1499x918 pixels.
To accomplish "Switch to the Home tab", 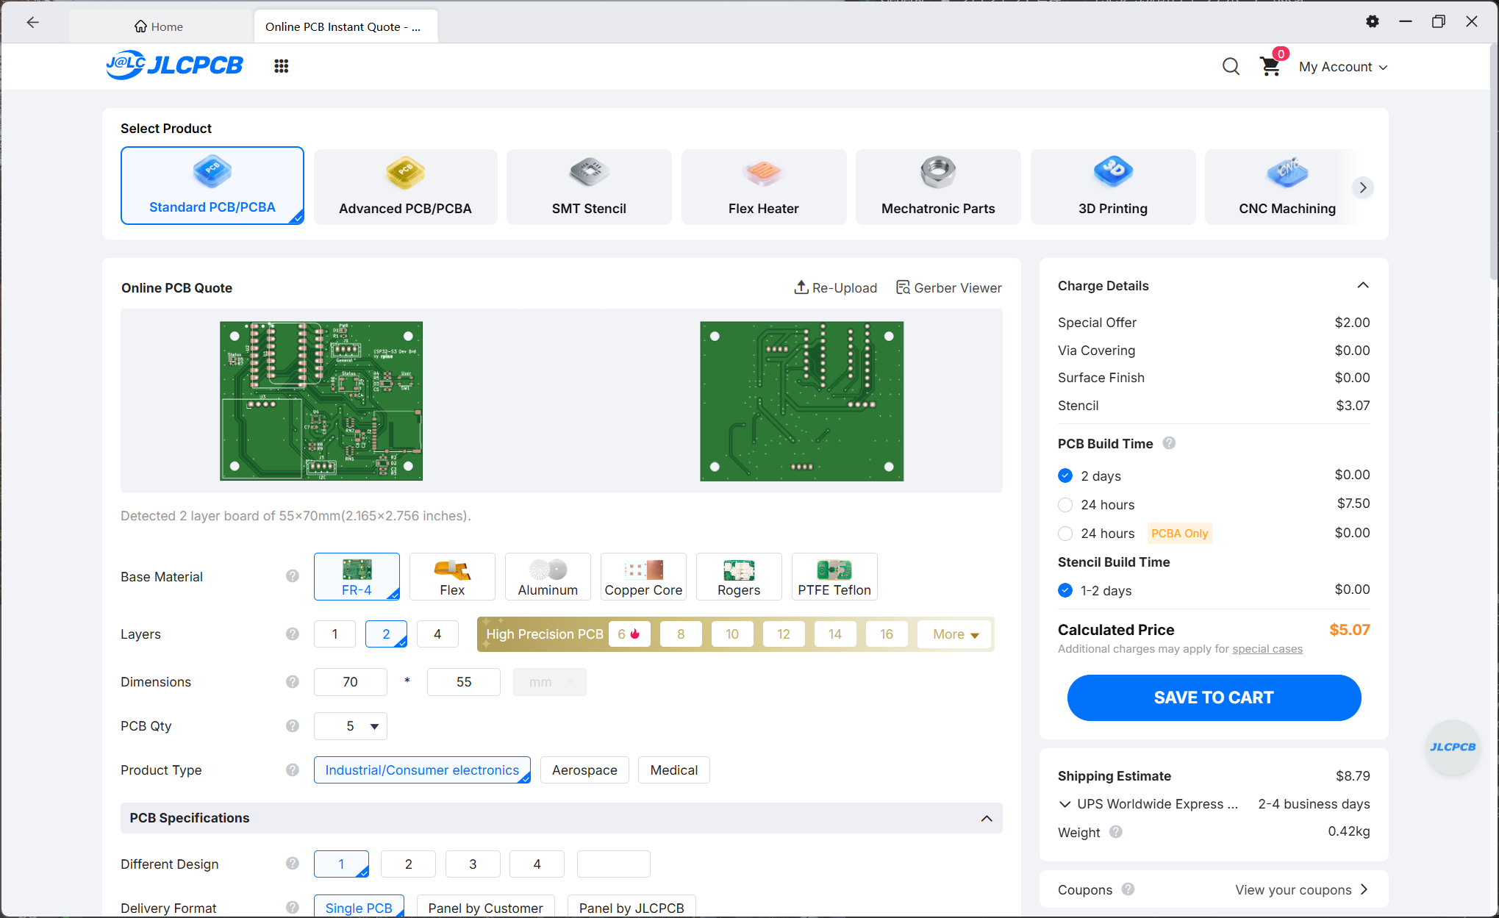I will tap(159, 26).
